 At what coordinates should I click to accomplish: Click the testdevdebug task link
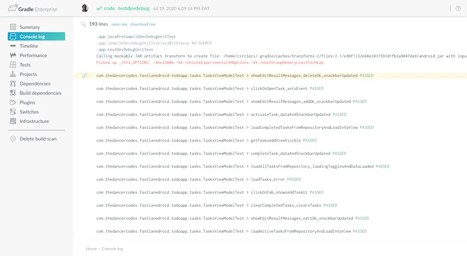tap(134, 8)
